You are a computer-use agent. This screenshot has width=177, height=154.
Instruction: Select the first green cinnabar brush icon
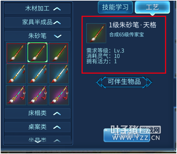(16, 52)
